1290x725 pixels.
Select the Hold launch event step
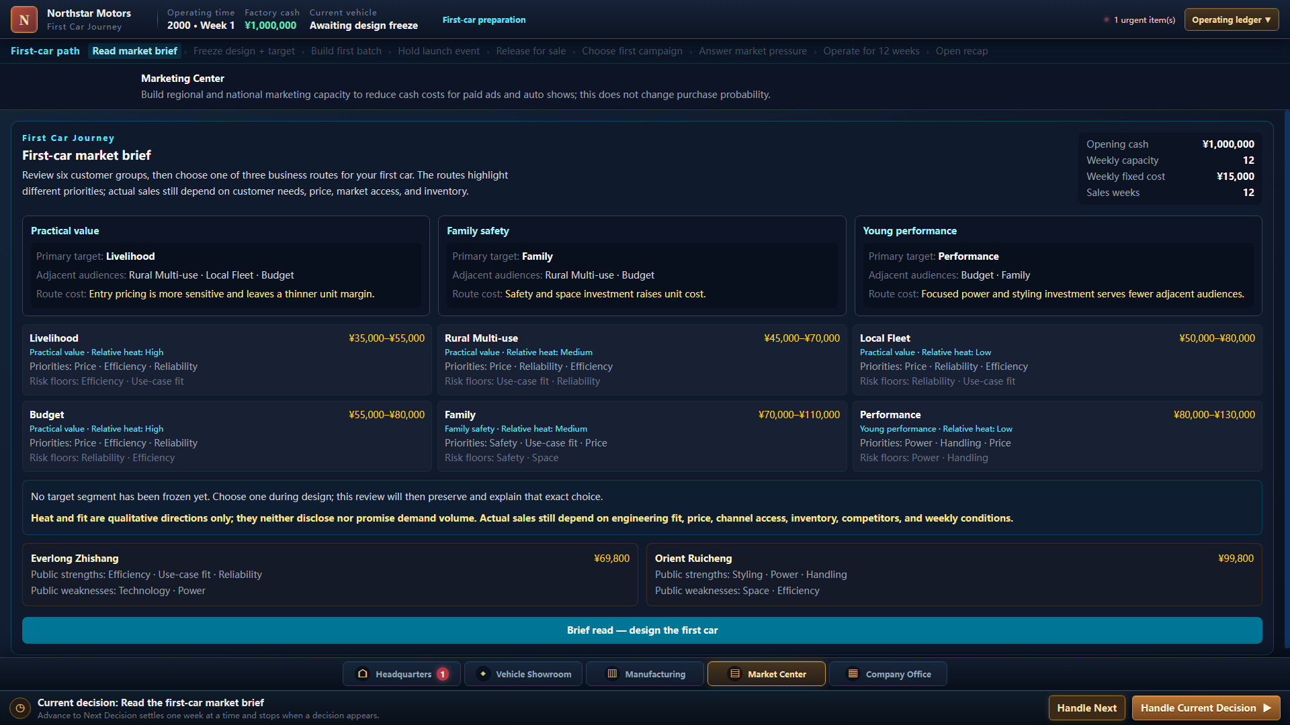(x=439, y=51)
